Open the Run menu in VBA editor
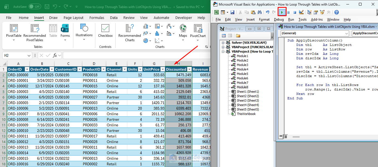Image resolution: width=378 pixels, height=167 pixels. tap(291, 19)
